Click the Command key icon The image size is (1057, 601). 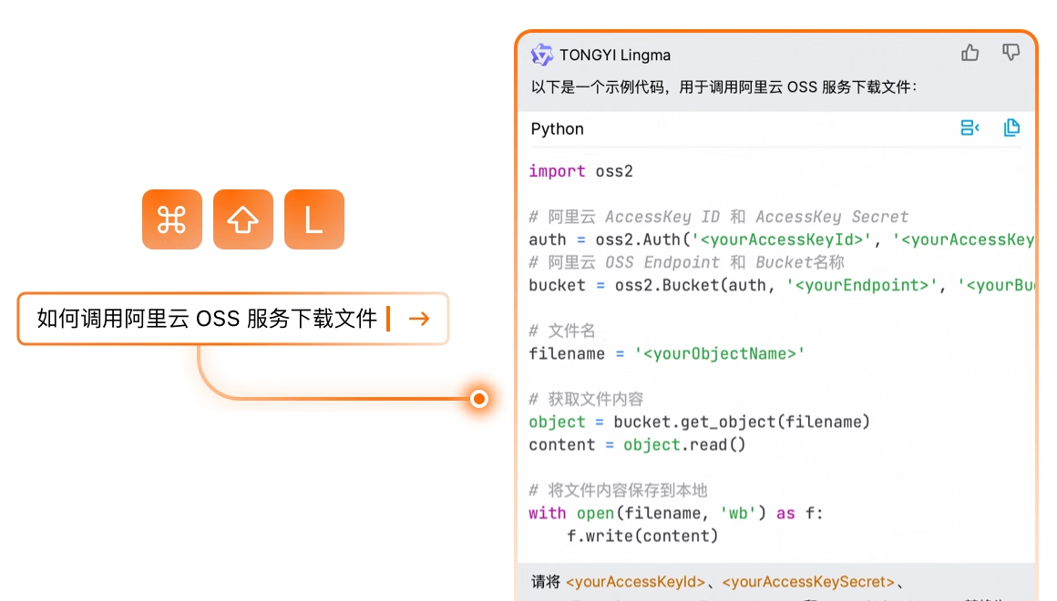(172, 219)
